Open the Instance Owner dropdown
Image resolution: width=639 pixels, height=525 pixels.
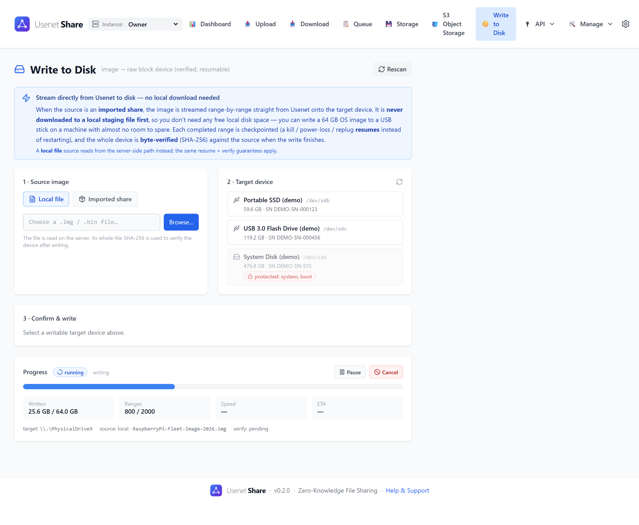[x=135, y=24]
